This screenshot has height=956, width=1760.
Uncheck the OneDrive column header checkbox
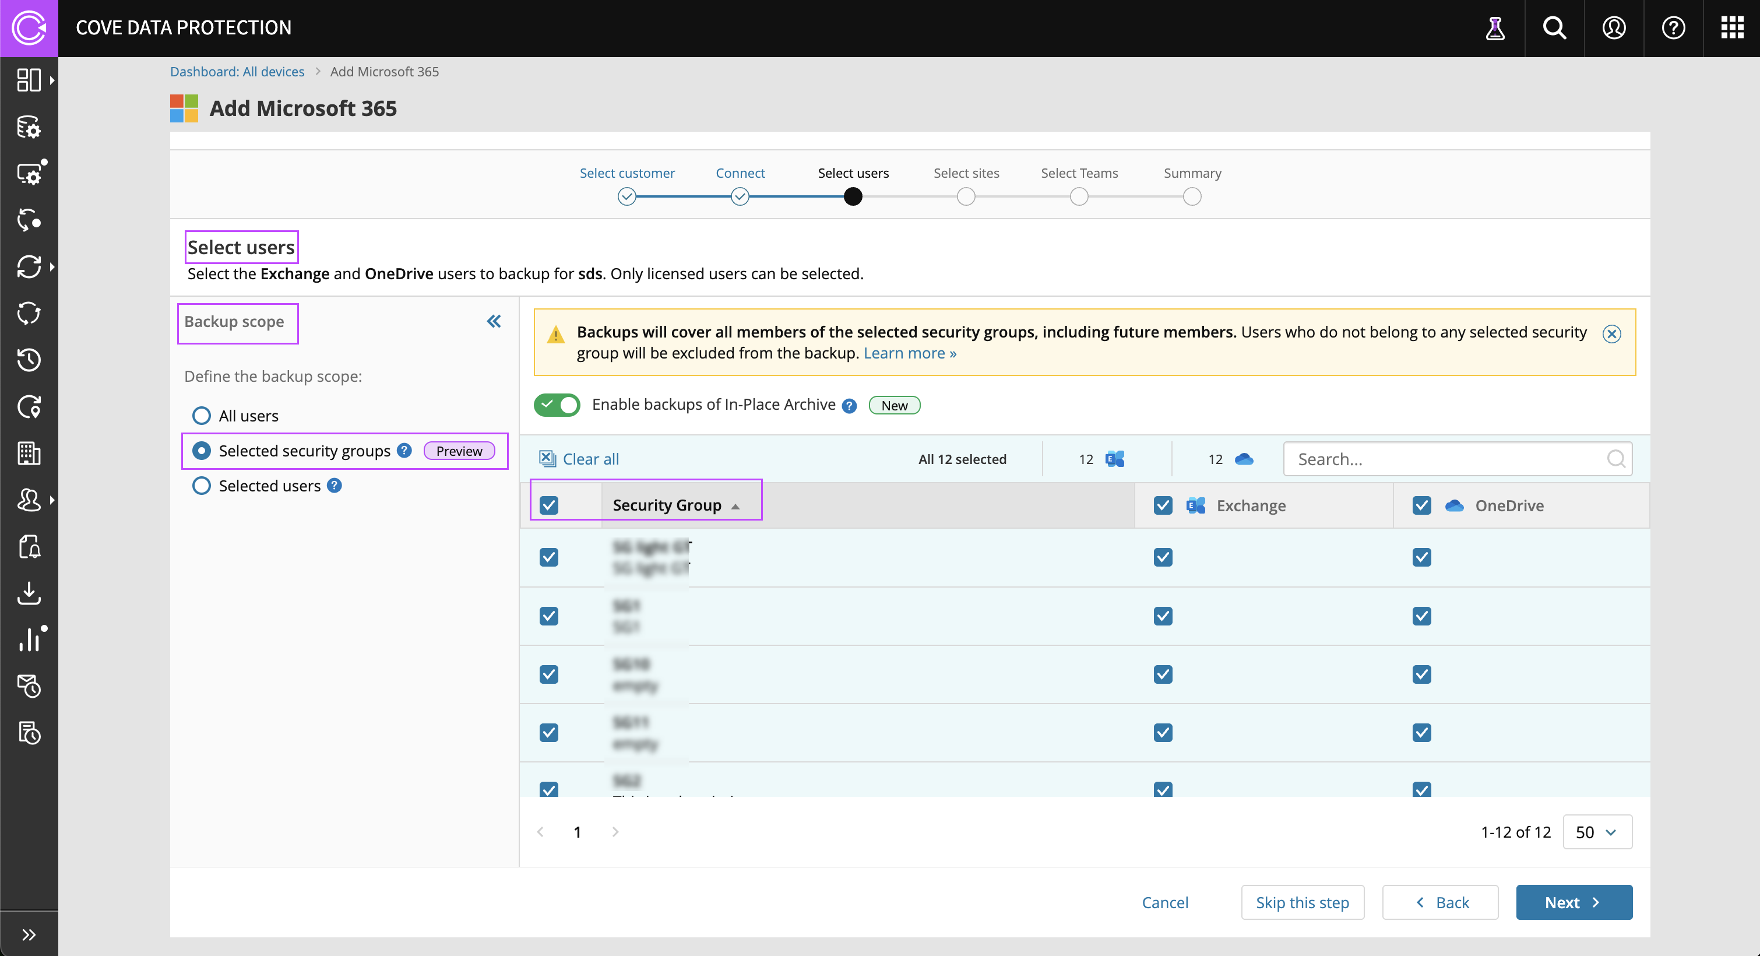tap(1421, 505)
